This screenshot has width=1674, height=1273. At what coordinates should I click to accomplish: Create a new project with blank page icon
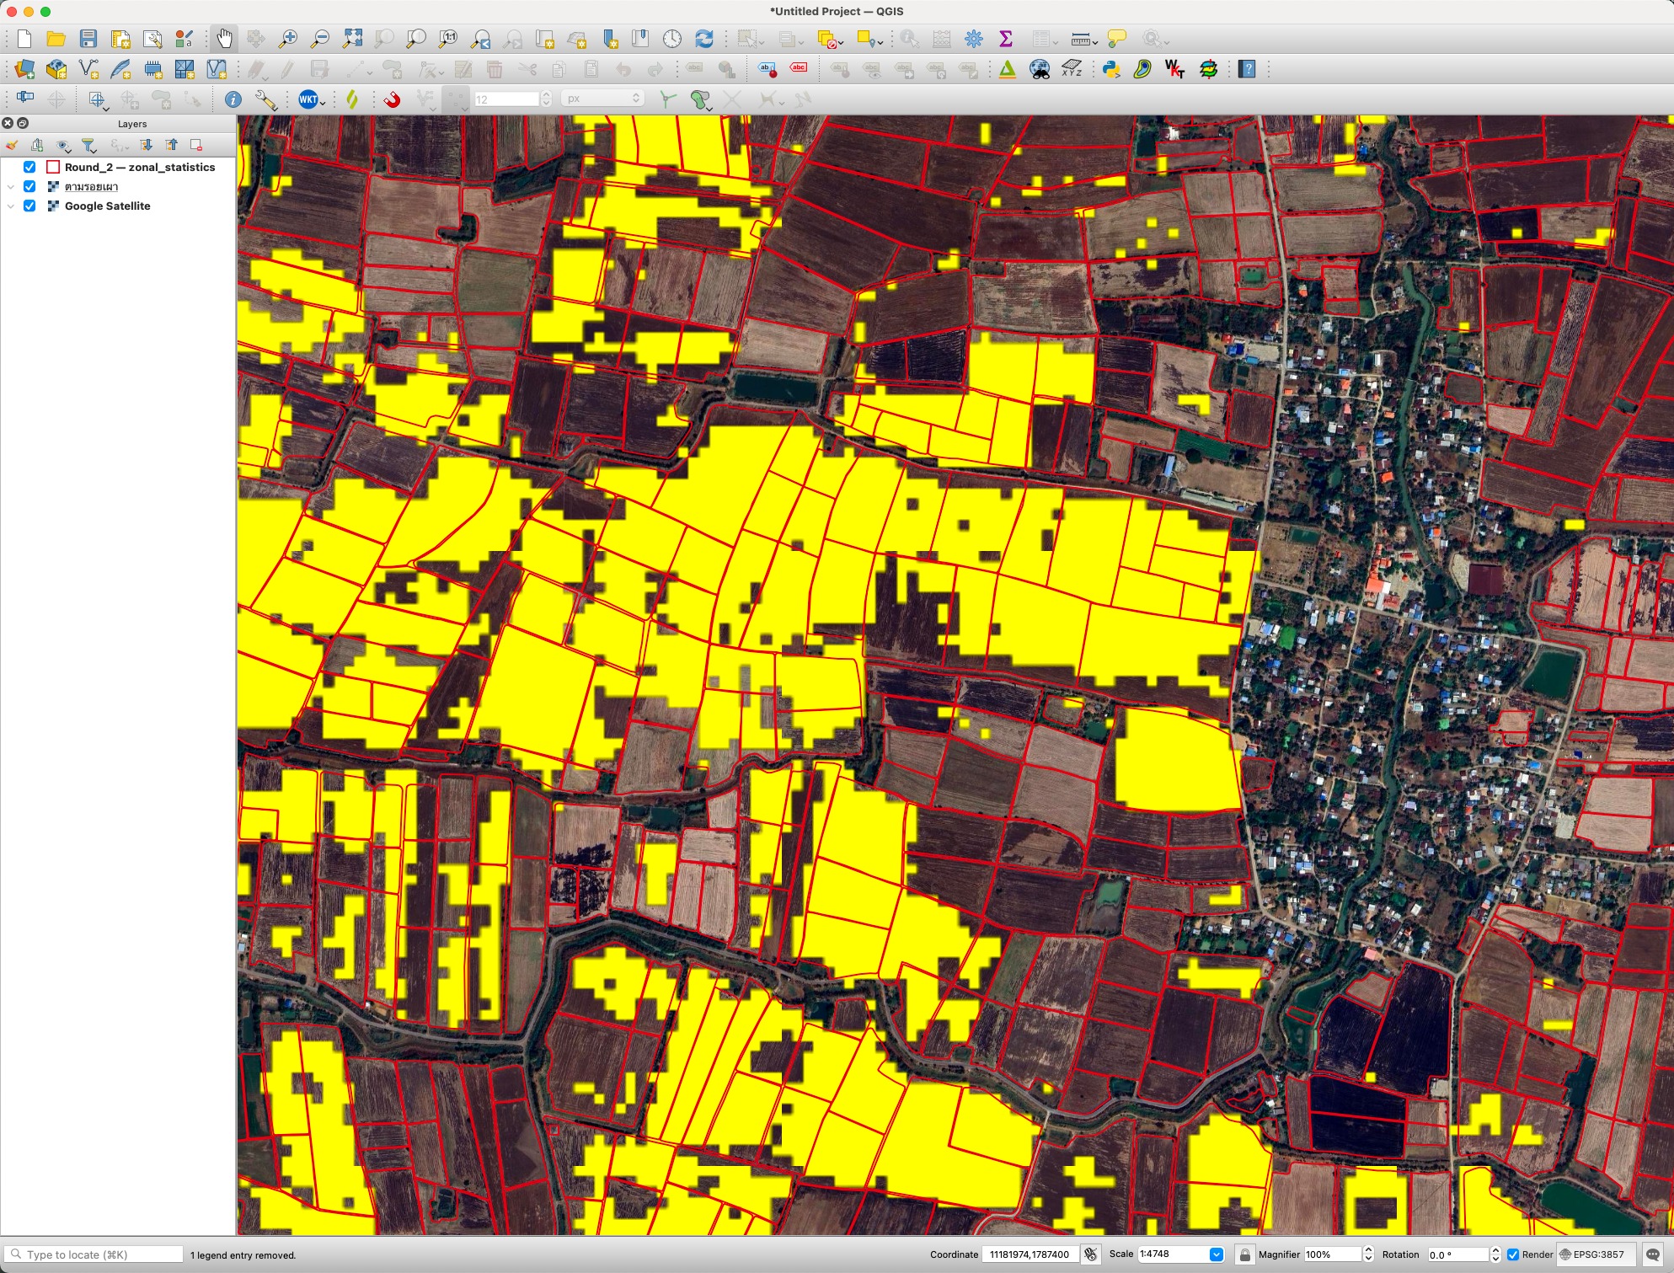coord(24,39)
